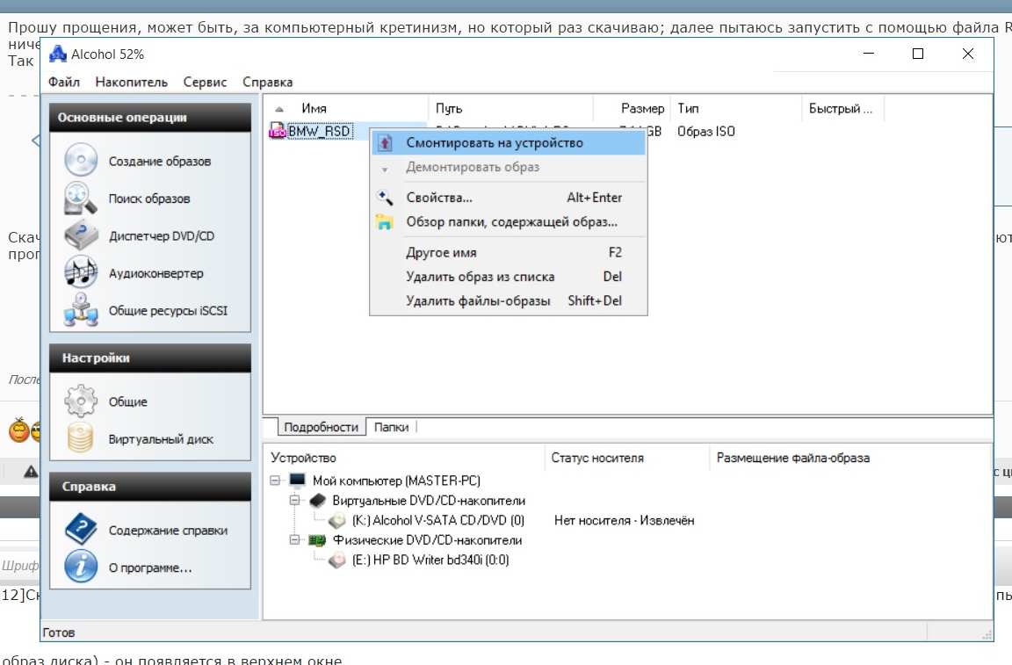This screenshot has height=665, width=1012.
Task: Collapse the Мой компьютер tree node
Action: coord(276,481)
